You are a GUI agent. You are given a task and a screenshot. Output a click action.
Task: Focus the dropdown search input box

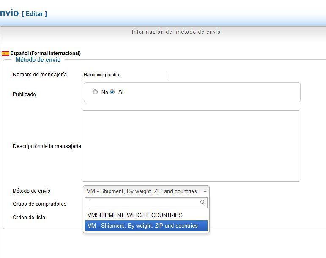click(146, 203)
